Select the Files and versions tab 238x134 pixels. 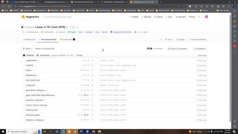point(48,39)
